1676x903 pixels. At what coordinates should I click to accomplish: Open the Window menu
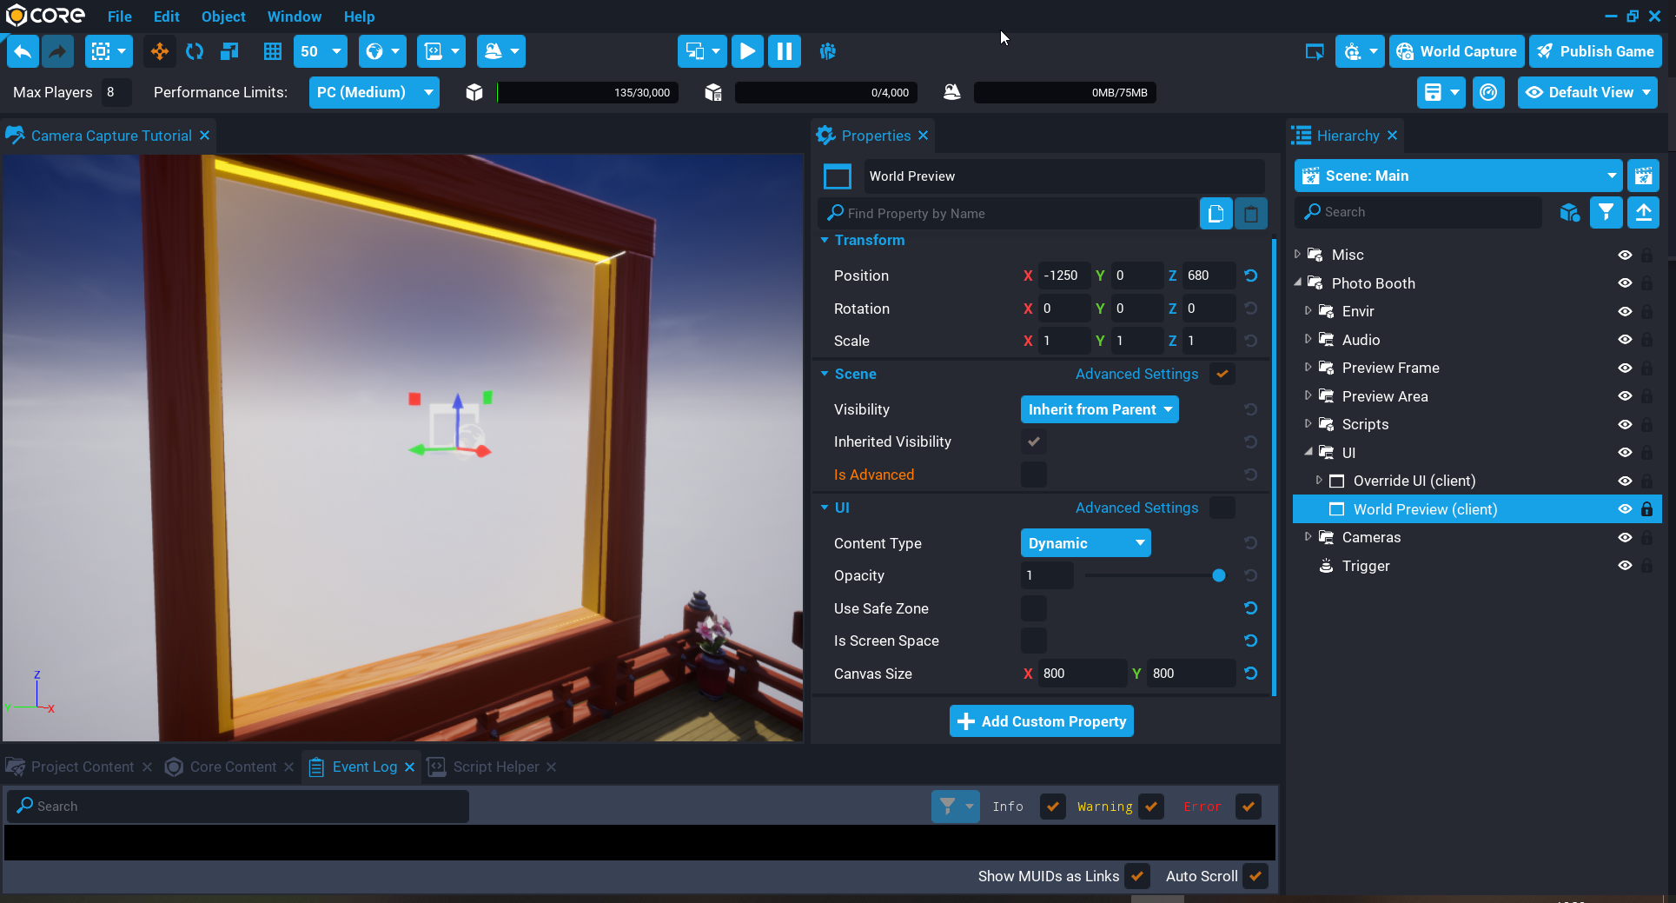pos(294,17)
